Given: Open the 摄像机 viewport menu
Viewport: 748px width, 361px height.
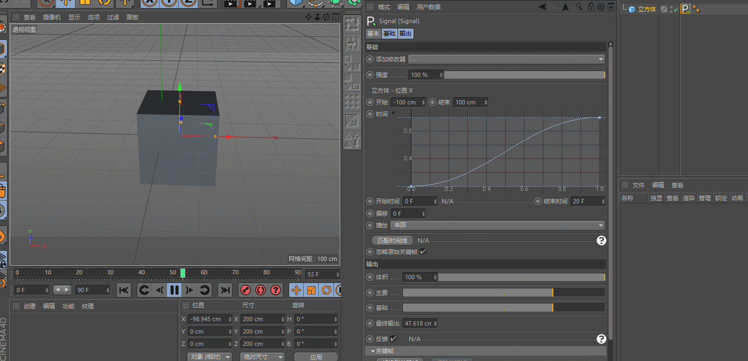Looking at the screenshot, I should 51,17.
